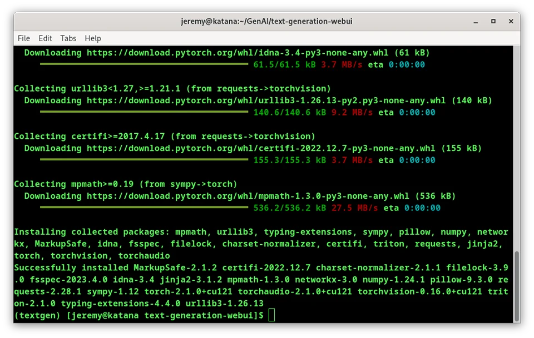Open the File menu
Screen dimensions: 534x338
[24, 38]
